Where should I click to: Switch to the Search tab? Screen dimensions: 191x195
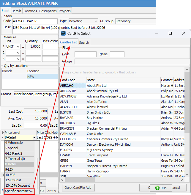click(84, 43)
